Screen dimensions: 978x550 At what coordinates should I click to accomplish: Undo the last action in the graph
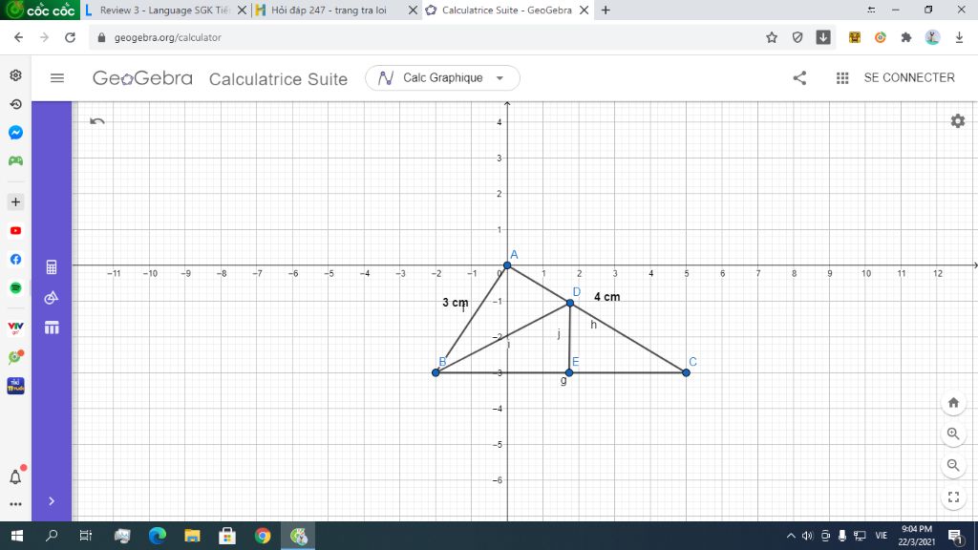[x=96, y=121]
